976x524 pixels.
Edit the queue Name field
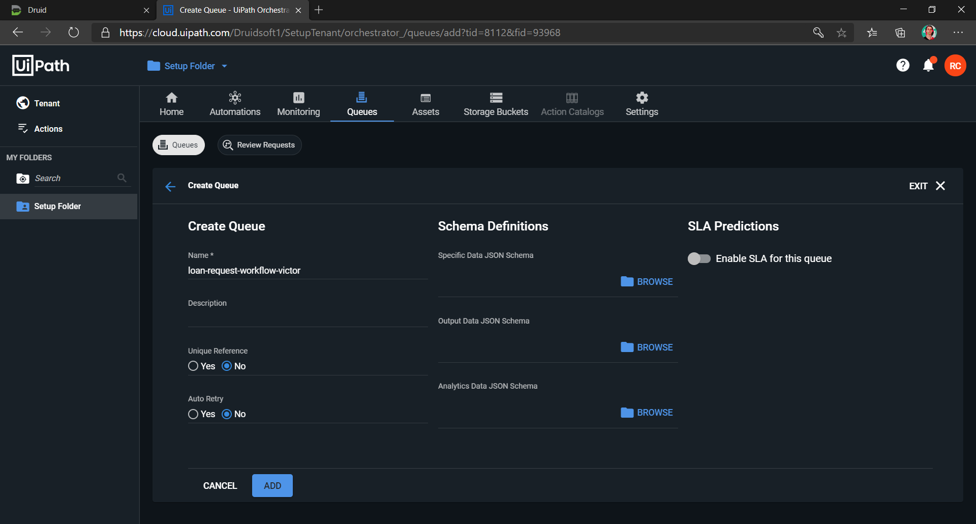click(308, 271)
